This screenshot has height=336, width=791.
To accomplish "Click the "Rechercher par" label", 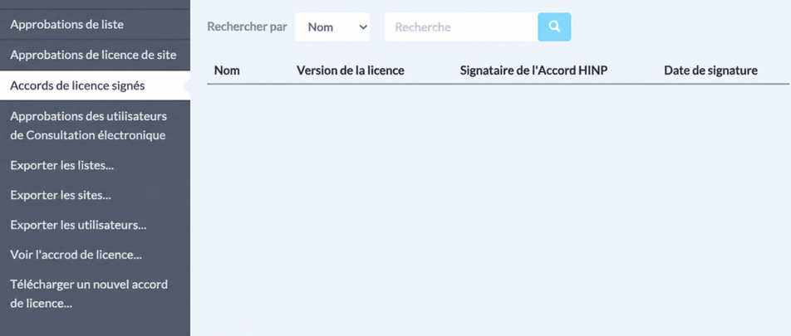I will tap(248, 27).
